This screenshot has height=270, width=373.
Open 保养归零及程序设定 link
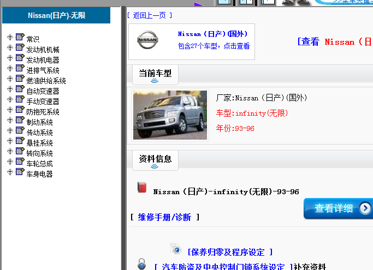coord(230,252)
